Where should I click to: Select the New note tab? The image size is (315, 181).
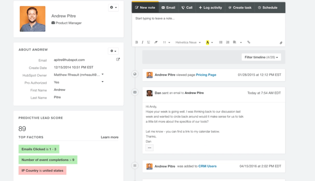point(145,8)
